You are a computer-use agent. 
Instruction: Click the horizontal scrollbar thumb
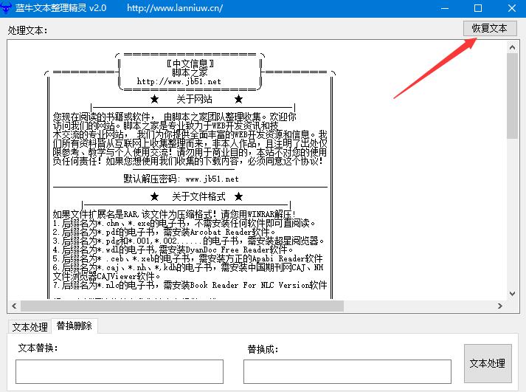click(182, 306)
